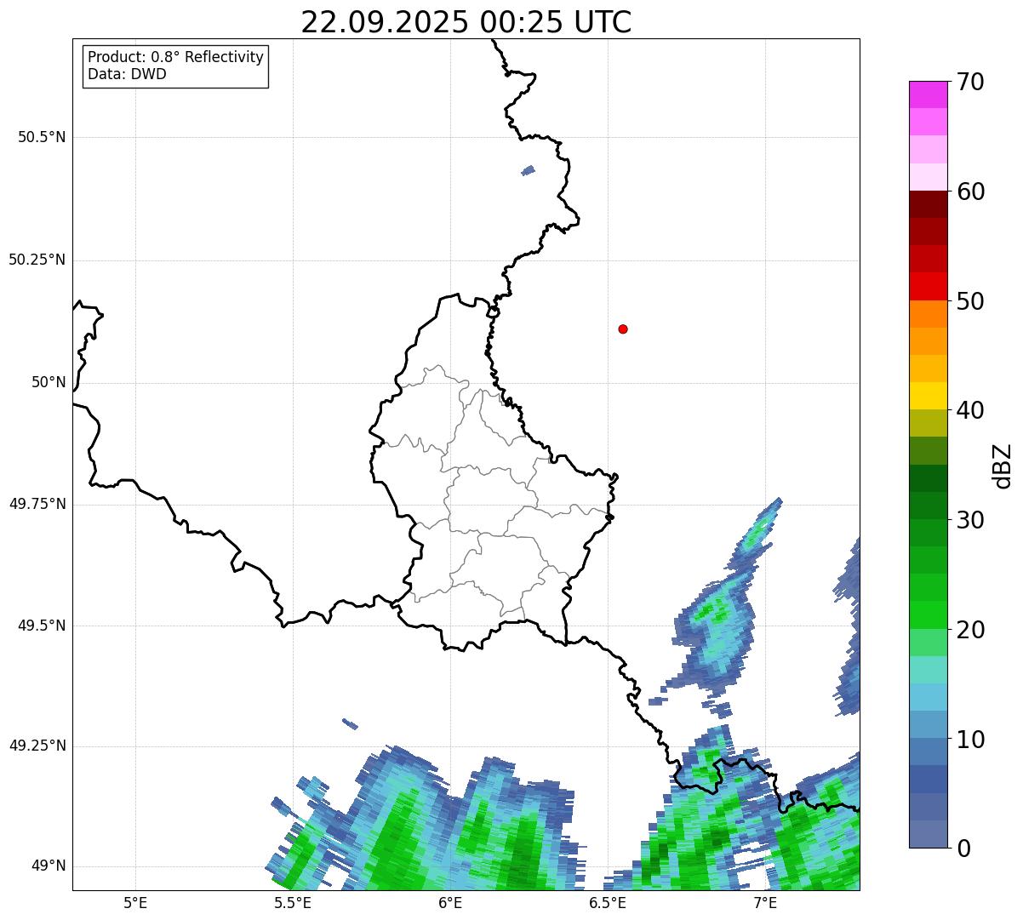The height and width of the screenshot is (920, 1023).
Task: Select the "Product: 0.8° Reflectivity" legend line
Action: 175,57
